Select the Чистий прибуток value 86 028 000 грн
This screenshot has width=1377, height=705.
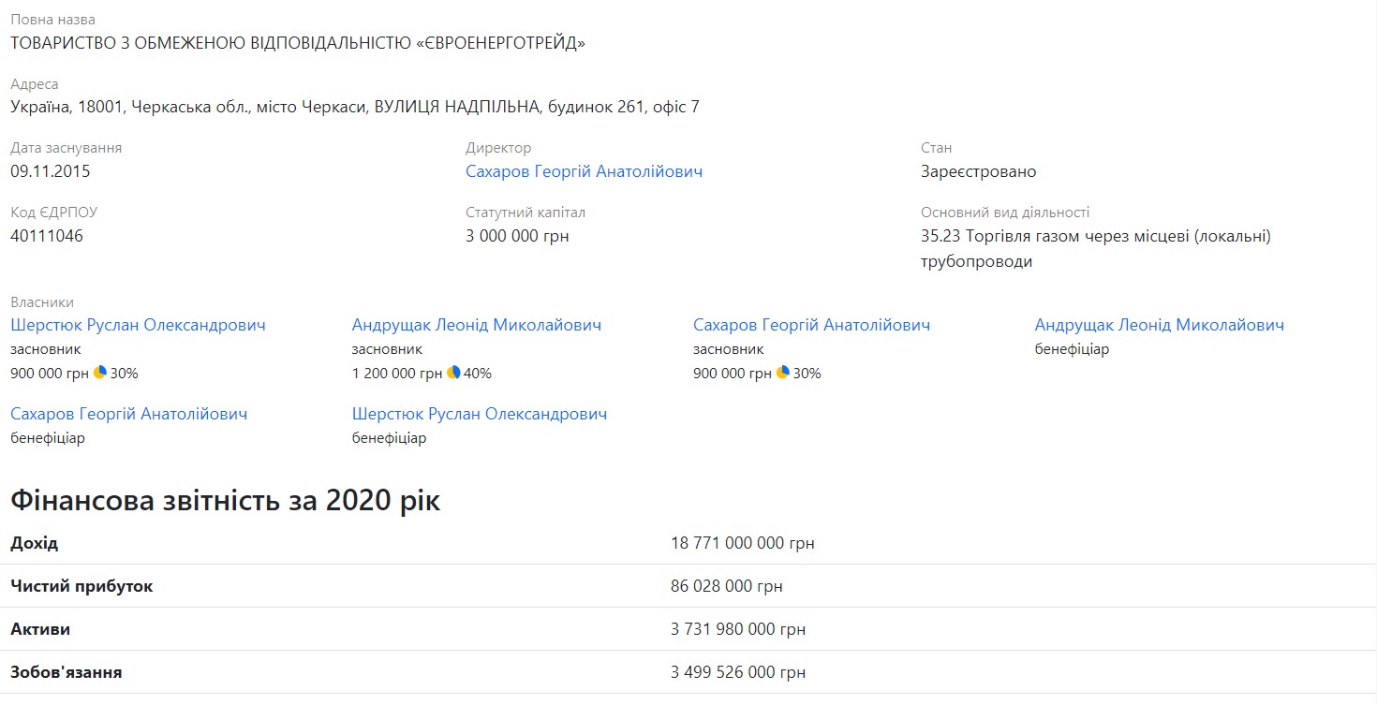726,586
